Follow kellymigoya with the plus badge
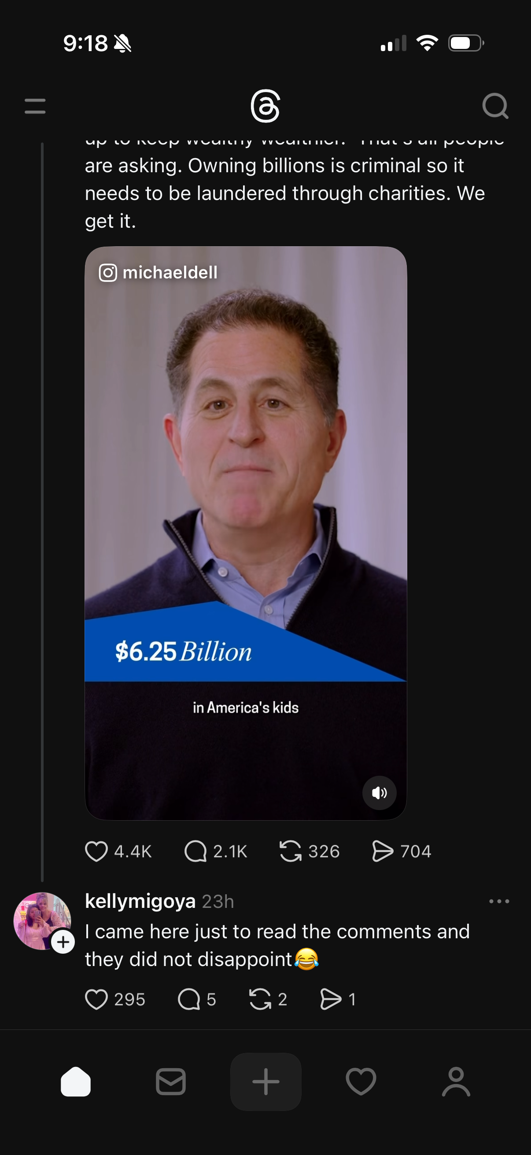The width and height of the screenshot is (531, 1155). [x=63, y=942]
